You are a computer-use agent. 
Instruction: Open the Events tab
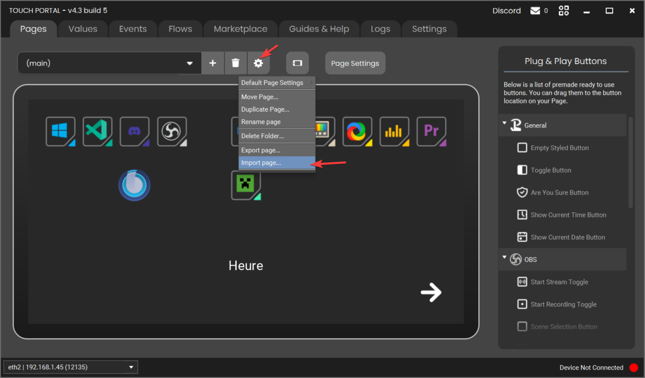[x=133, y=29]
